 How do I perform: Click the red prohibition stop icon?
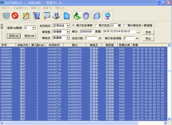click(x=15, y=15)
